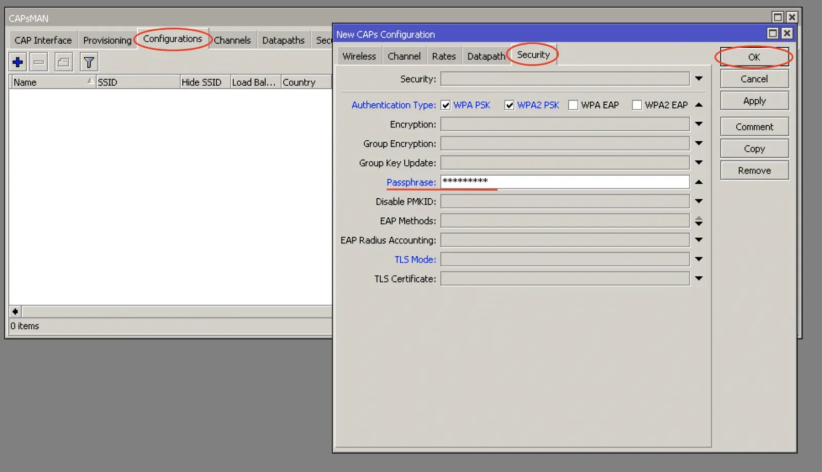Click the "0 items" status text
Screen dimensions: 822x472
25,326
